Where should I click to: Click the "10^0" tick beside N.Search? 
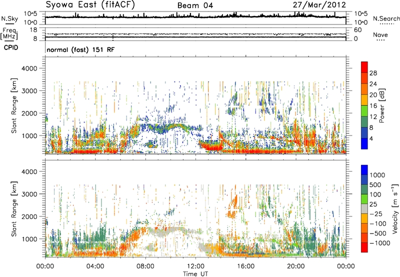pos(361,22)
